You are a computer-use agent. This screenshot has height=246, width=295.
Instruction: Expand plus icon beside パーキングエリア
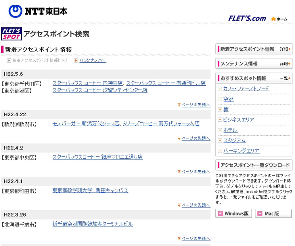coord(220,151)
